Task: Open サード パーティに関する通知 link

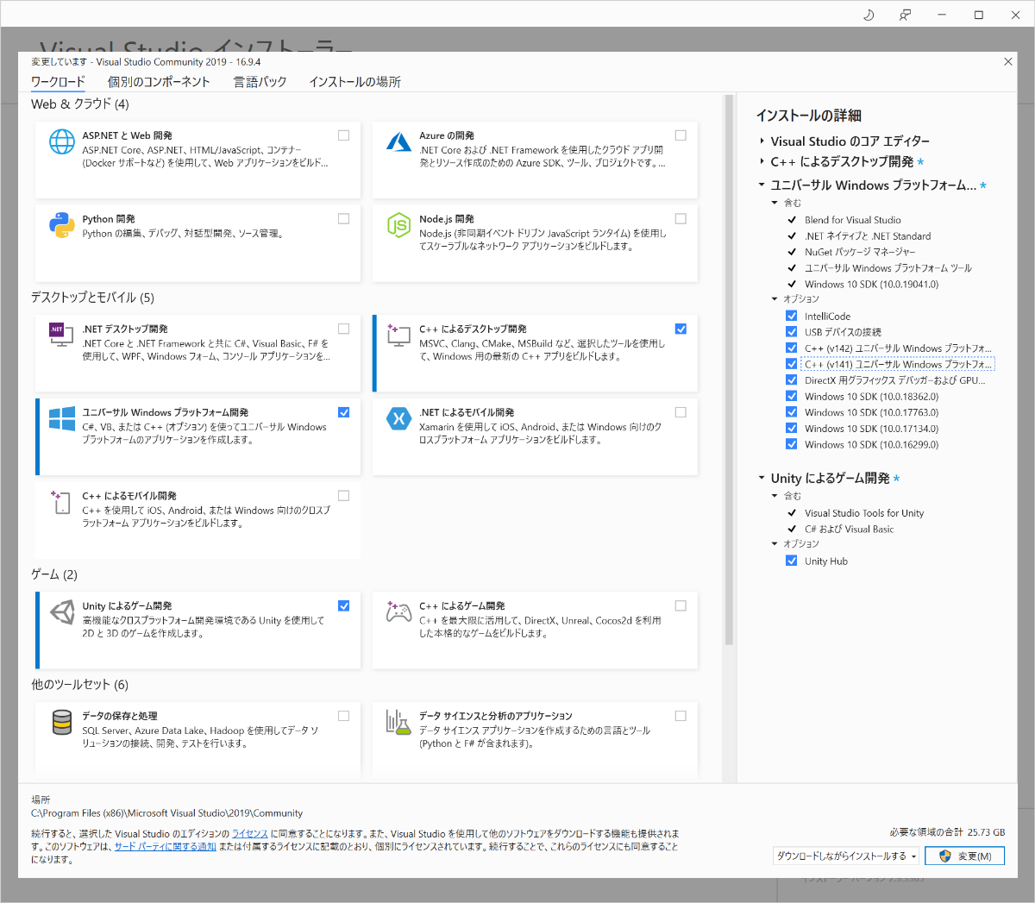Action: (166, 847)
